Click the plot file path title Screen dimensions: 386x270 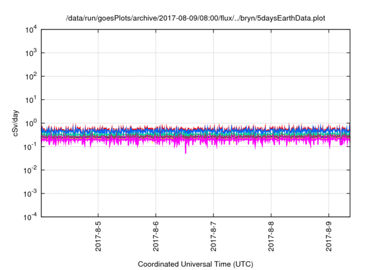(195, 19)
